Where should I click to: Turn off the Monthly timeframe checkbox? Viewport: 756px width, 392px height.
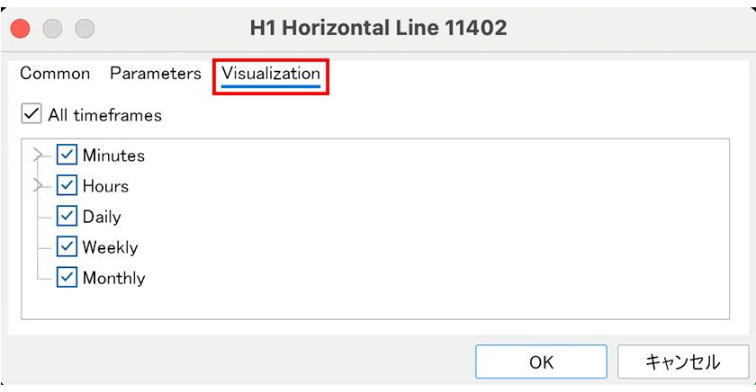coord(67,278)
